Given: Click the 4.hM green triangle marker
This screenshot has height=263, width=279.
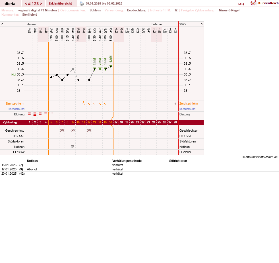Looking at the screenshot, I should pos(111,66).
